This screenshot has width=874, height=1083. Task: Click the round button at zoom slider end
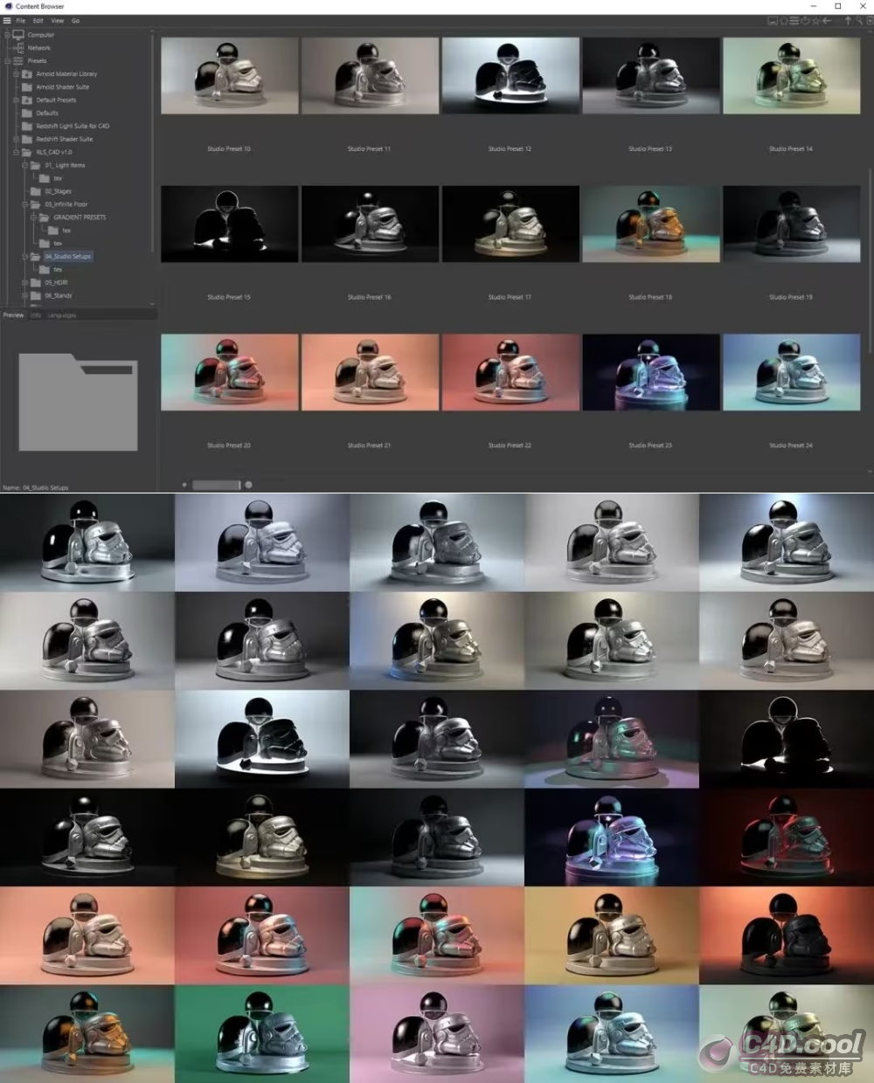click(249, 485)
